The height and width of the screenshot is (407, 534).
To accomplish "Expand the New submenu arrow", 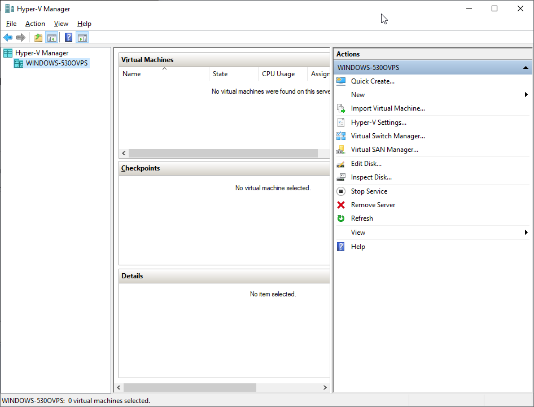I will (526, 95).
